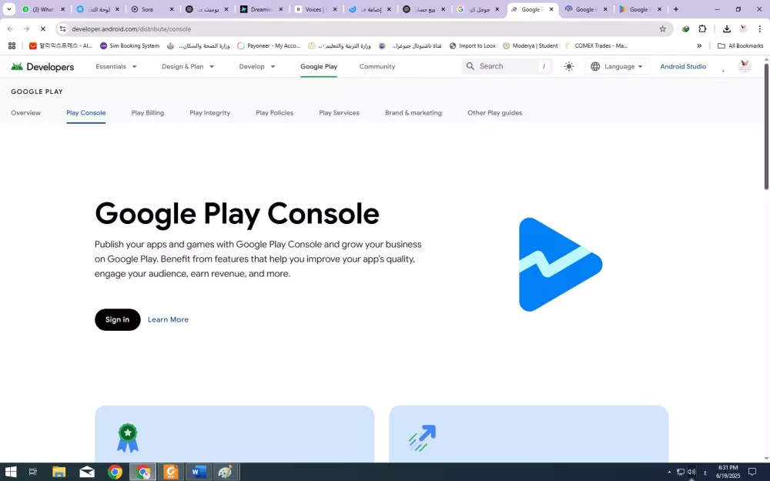The image size is (770, 481).
Task: Switch to the Play Integrity tab
Action: coord(209,112)
